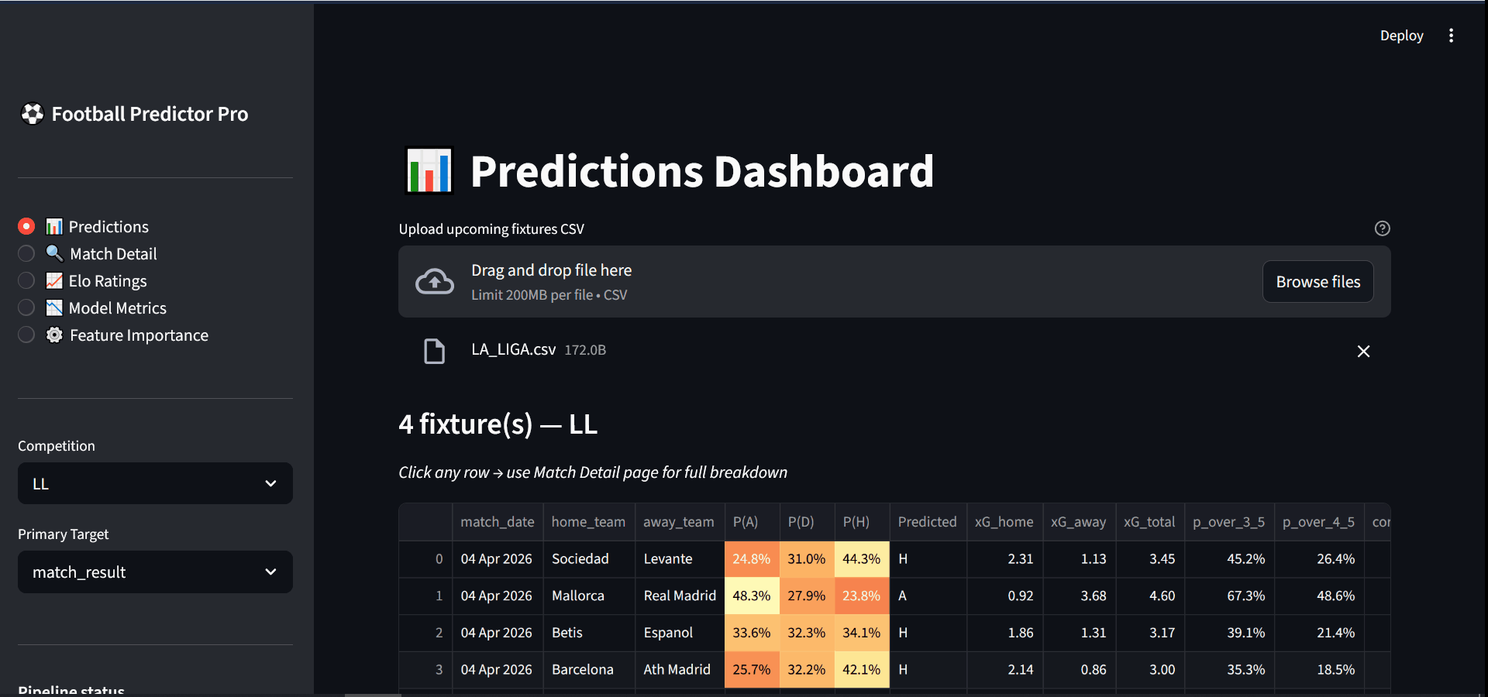The height and width of the screenshot is (697, 1488).
Task: Click the cloud upload icon in the drop area
Action: 435,281
